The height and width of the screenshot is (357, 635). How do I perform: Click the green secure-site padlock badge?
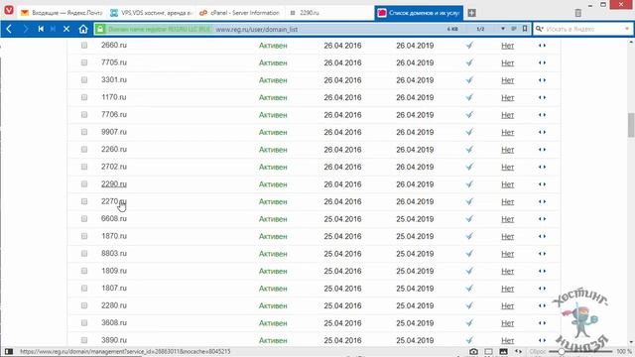100,29
